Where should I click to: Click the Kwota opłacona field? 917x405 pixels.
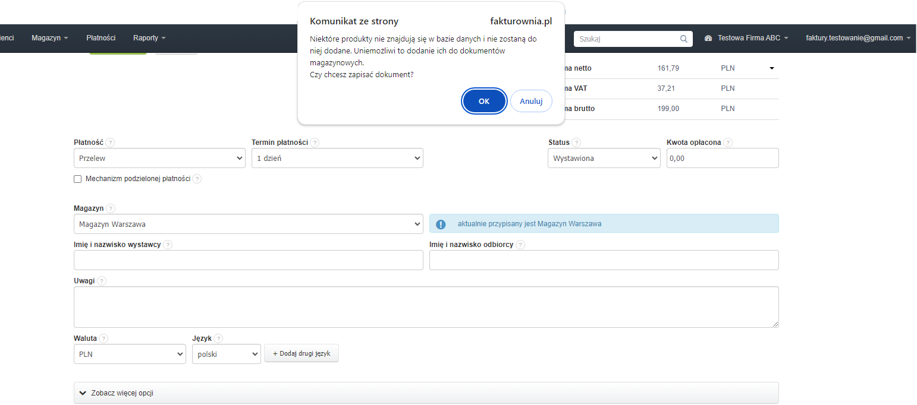tap(723, 159)
